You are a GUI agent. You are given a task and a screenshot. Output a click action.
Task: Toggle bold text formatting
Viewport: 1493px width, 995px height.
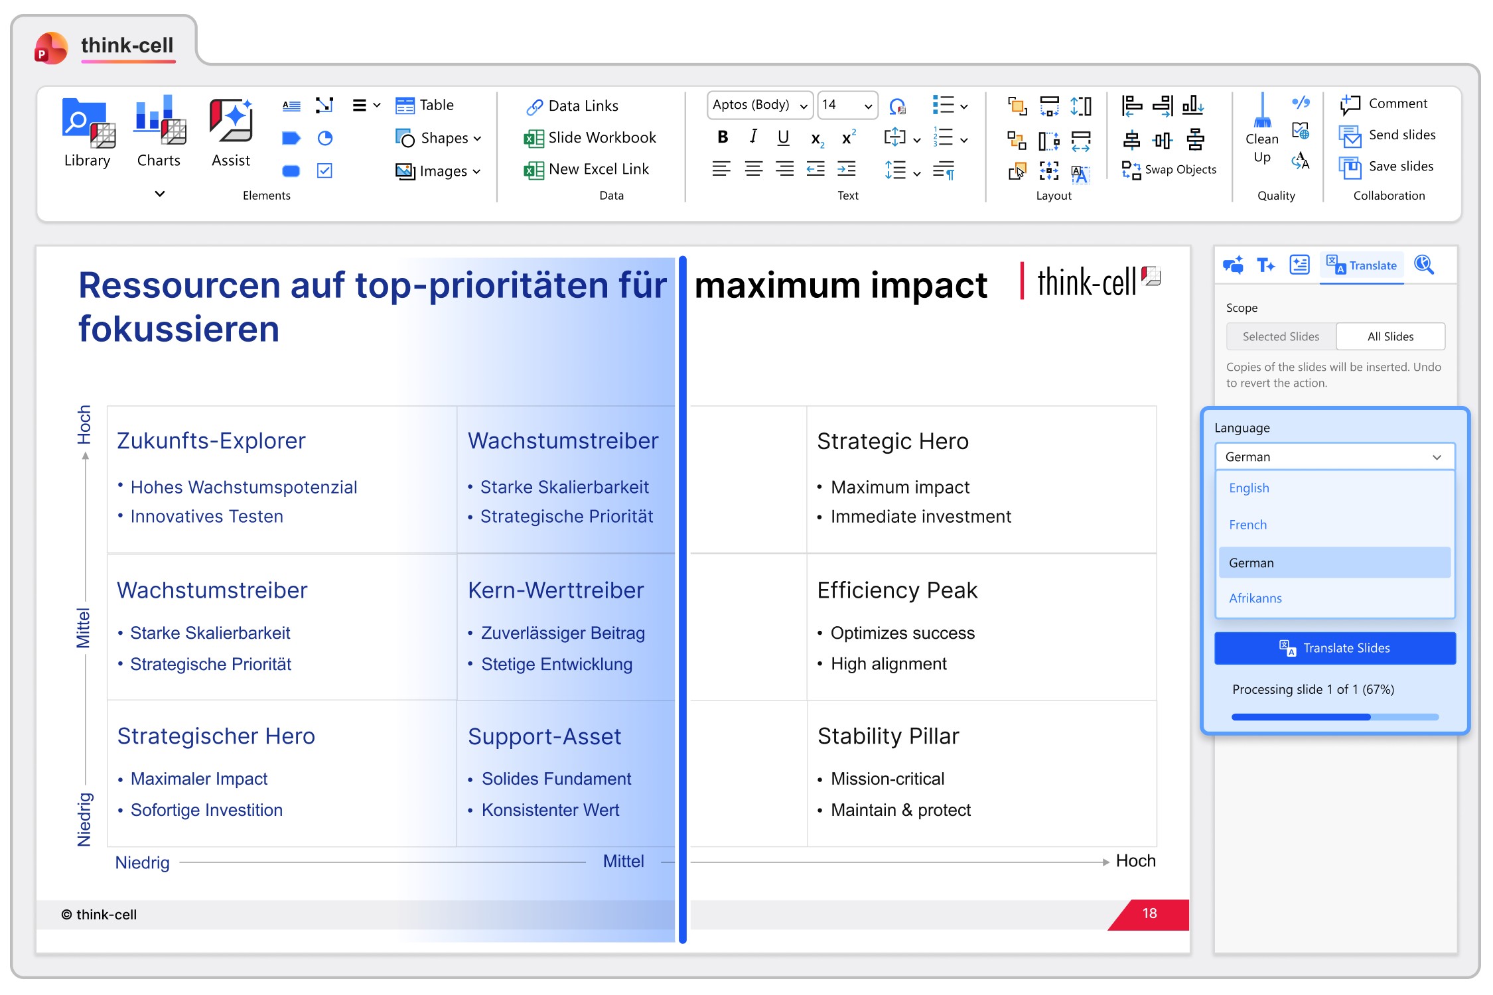[x=722, y=137]
